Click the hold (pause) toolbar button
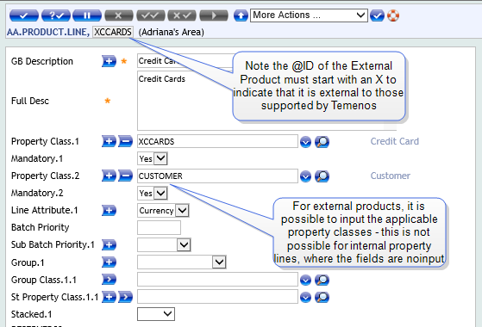The image size is (482, 327). pyautogui.click(x=87, y=15)
